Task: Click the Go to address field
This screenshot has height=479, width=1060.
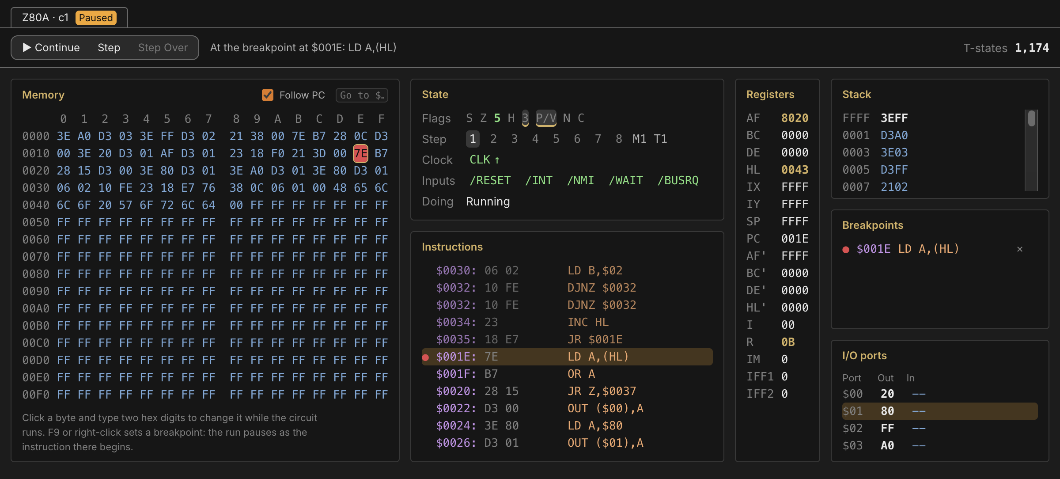Action: pyautogui.click(x=362, y=95)
